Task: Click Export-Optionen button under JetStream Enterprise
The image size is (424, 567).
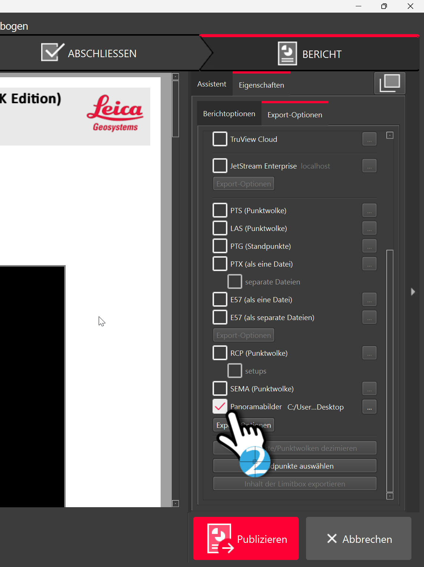Action: [x=244, y=184]
